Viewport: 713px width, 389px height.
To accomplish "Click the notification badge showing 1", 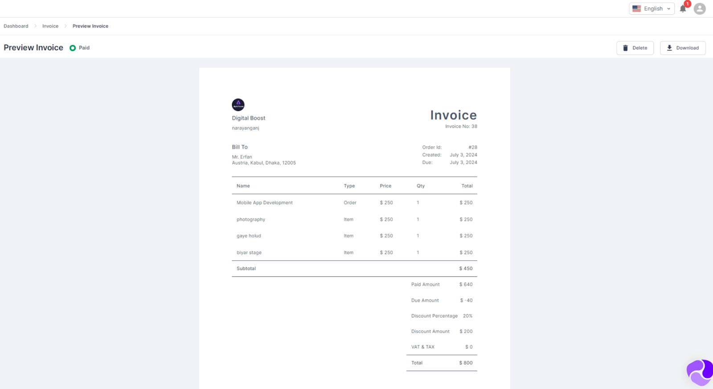I will pos(687,4).
